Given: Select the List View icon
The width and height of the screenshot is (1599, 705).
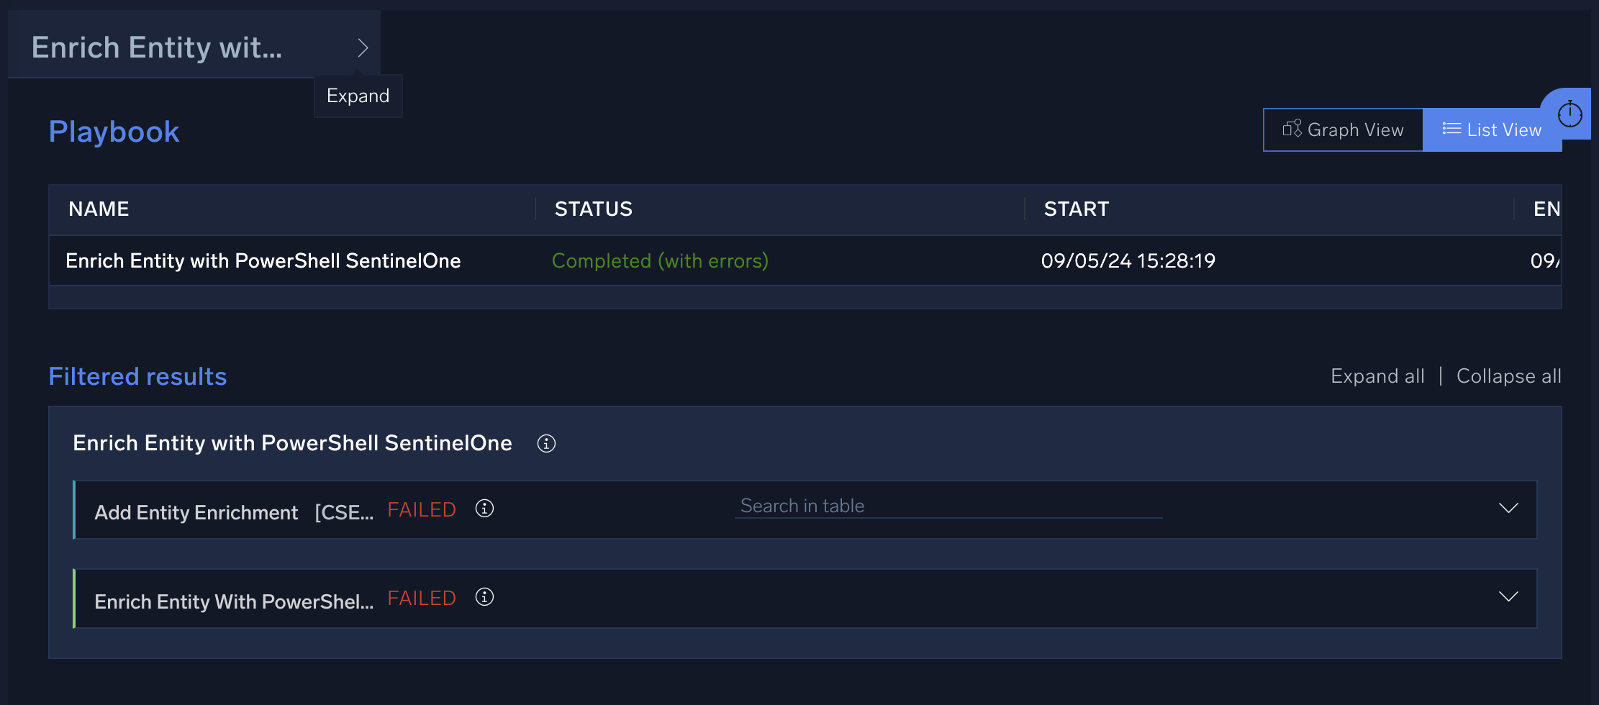Looking at the screenshot, I should 1451,129.
